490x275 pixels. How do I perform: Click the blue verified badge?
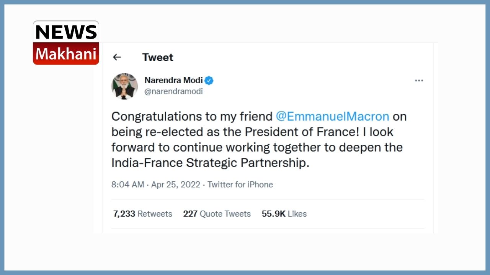pos(209,81)
